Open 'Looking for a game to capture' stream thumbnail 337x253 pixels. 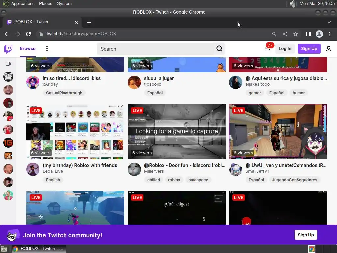pyautogui.click(x=177, y=132)
